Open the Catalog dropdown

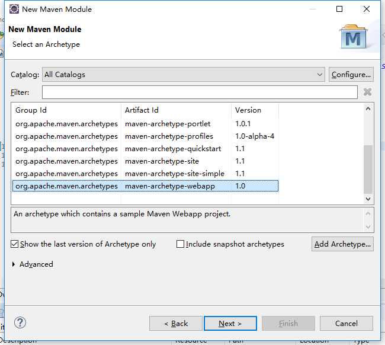(x=184, y=75)
